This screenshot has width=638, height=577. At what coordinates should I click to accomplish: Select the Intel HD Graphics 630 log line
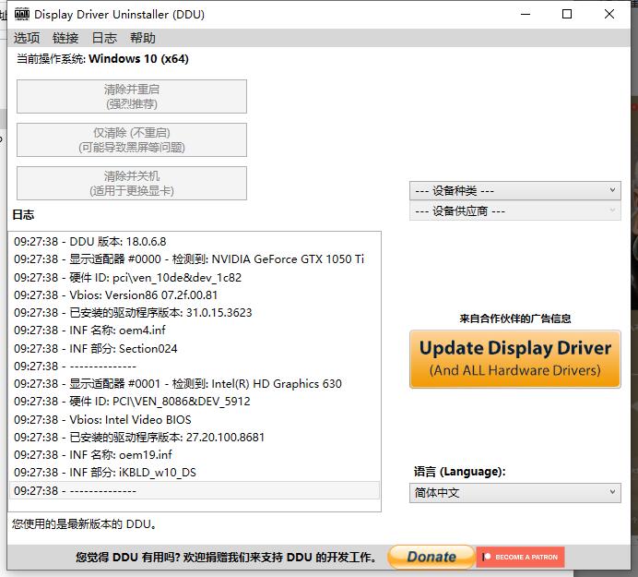(178, 384)
